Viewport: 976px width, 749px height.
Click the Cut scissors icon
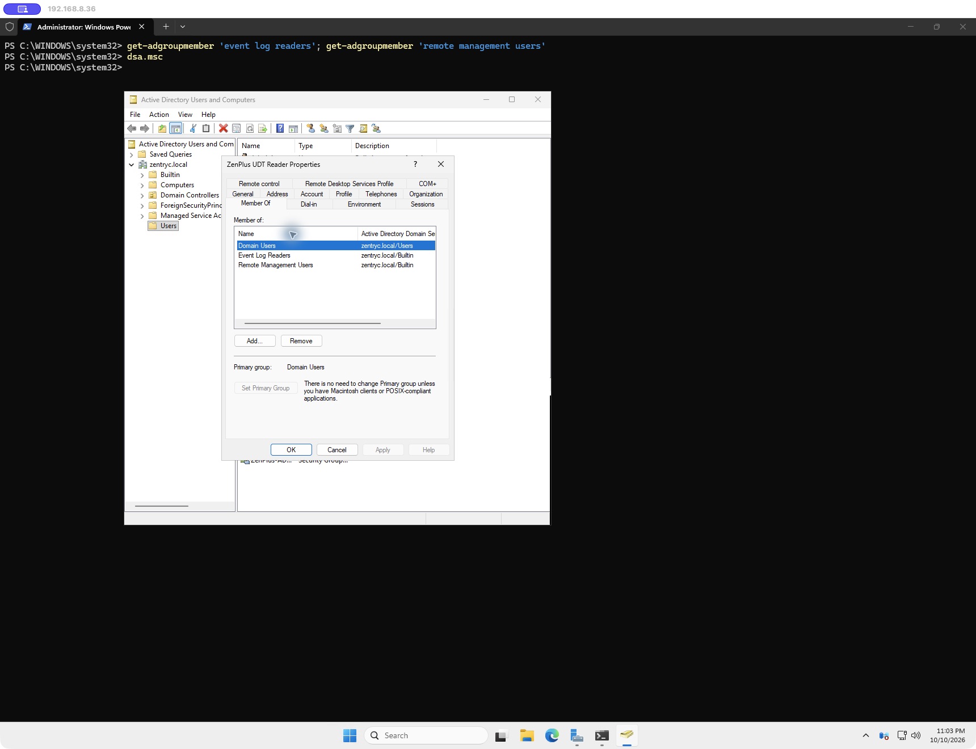point(193,129)
